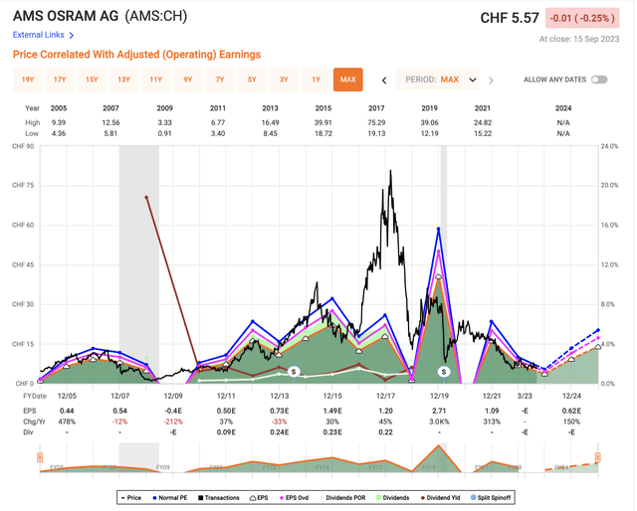The height and width of the screenshot is (511, 637).
Task: Switch to the 3Y range
Action: pyautogui.click(x=284, y=80)
